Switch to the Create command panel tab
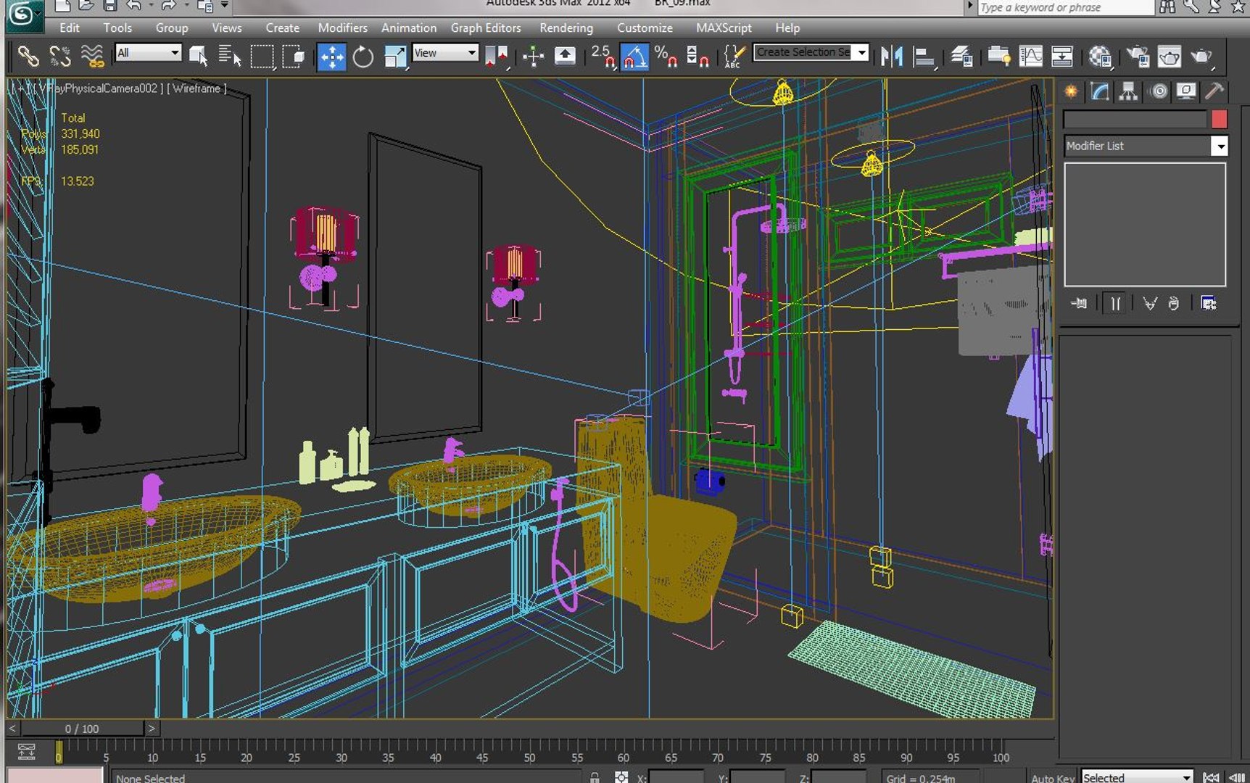 (x=1071, y=91)
